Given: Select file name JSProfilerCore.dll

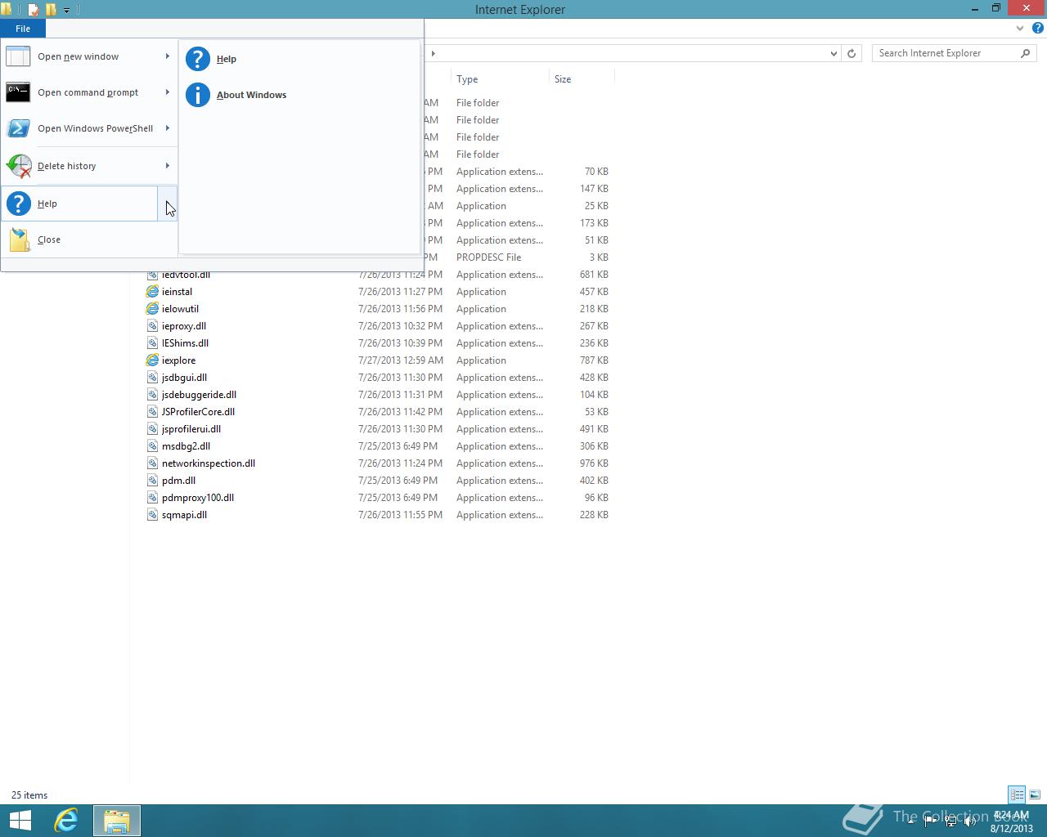Looking at the screenshot, I should click(x=198, y=412).
